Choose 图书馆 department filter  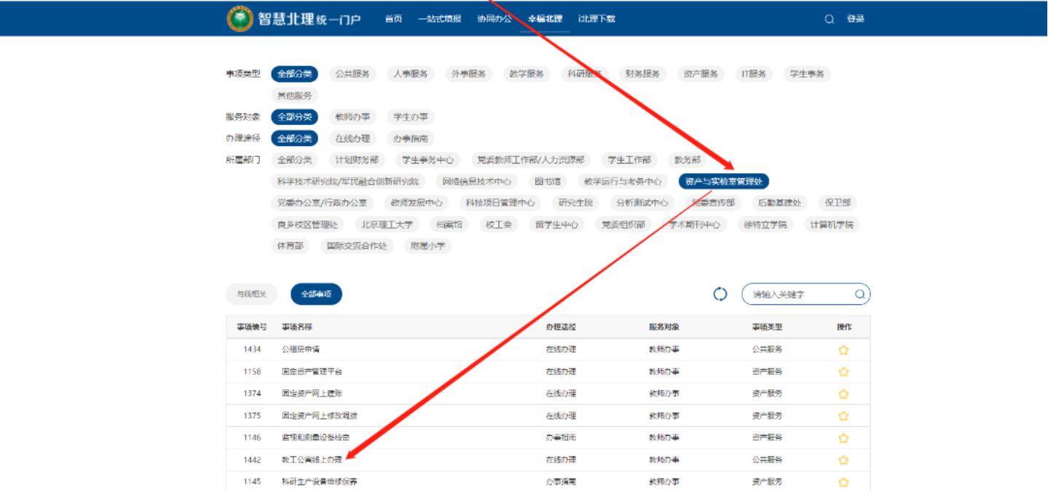(547, 181)
